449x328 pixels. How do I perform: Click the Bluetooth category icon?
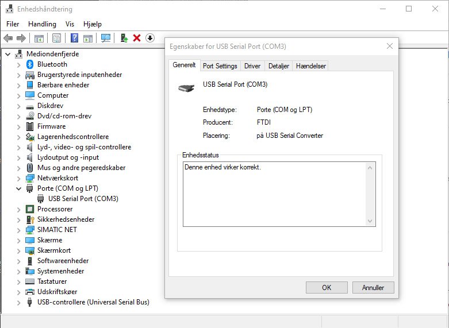click(x=30, y=64)
